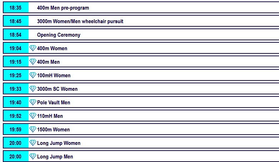
Task: Select the 19:52 time cell
Action: 16,116
